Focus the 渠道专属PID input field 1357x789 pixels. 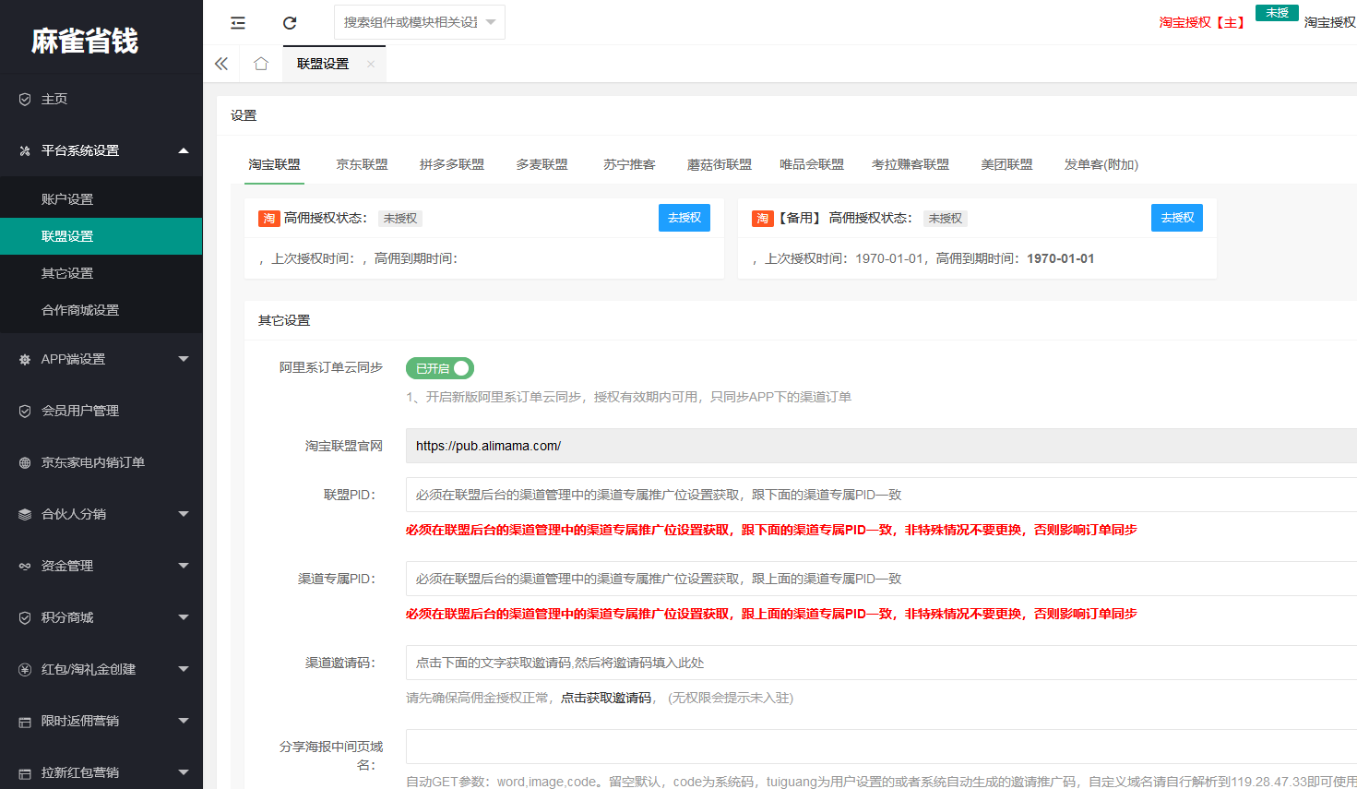[881, 579]
